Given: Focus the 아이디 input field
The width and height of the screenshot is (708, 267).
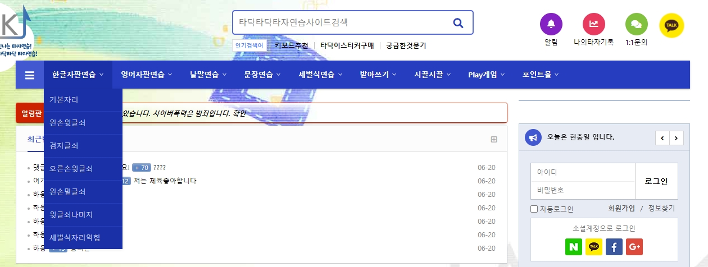Looking at the screenshot, I should point(583,172).
